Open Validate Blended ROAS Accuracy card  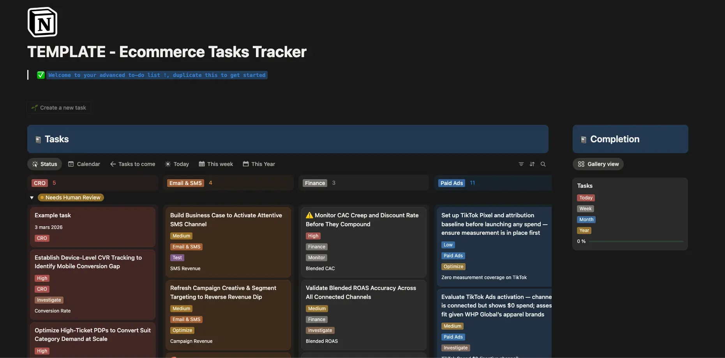[364, 315]
